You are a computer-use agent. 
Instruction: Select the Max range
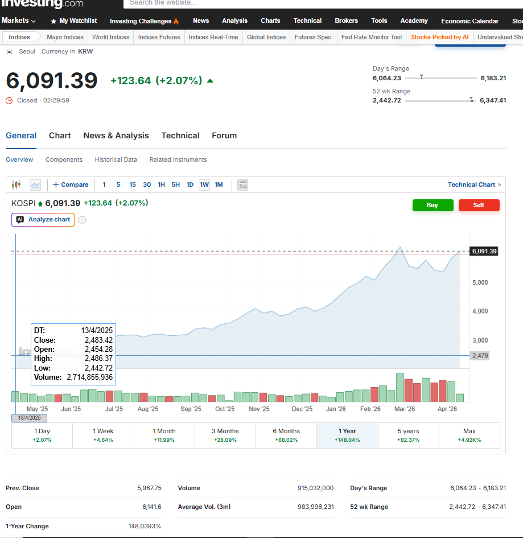coord(470,436)
